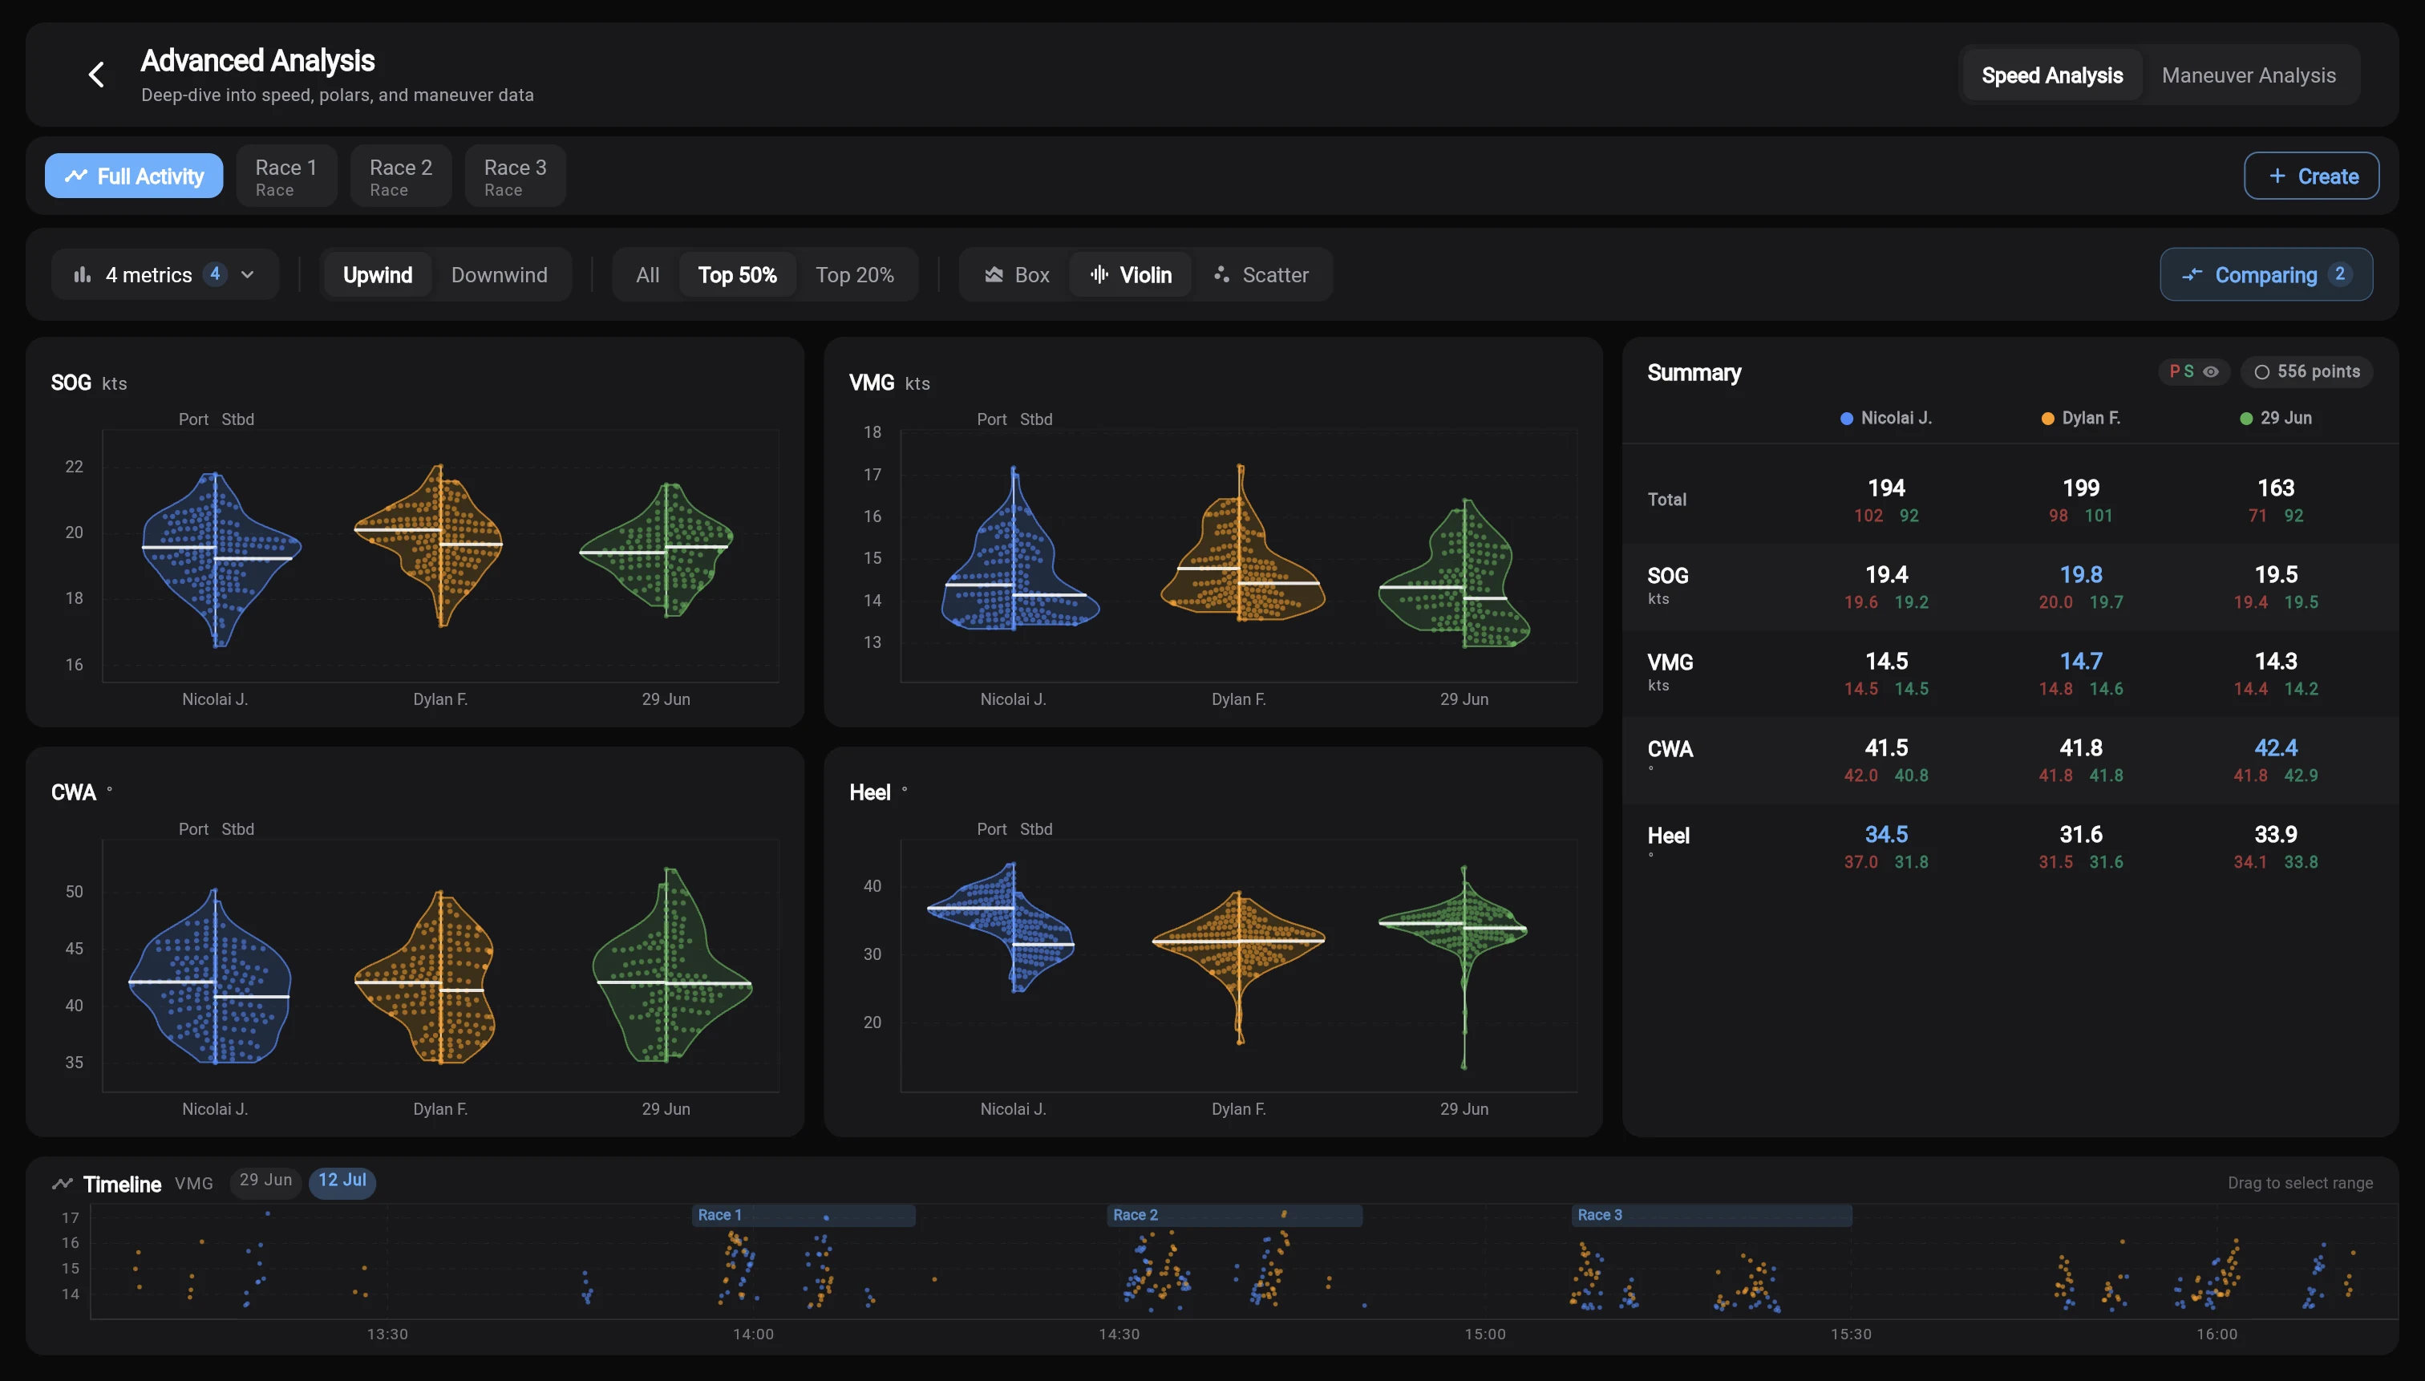Select Top 20% filter
2425x1381 pixels.
click(x=855, y=275)
